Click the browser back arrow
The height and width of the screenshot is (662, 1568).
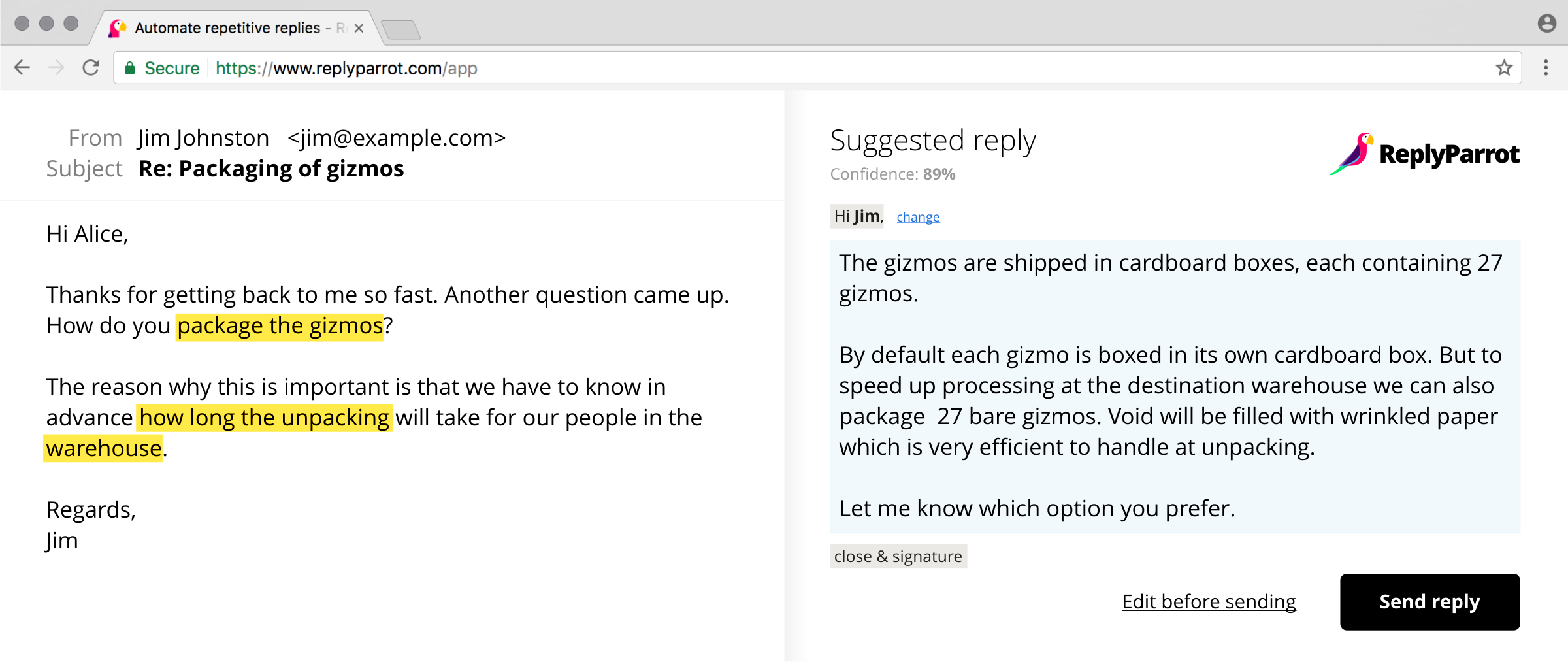(x=22, y=67)
